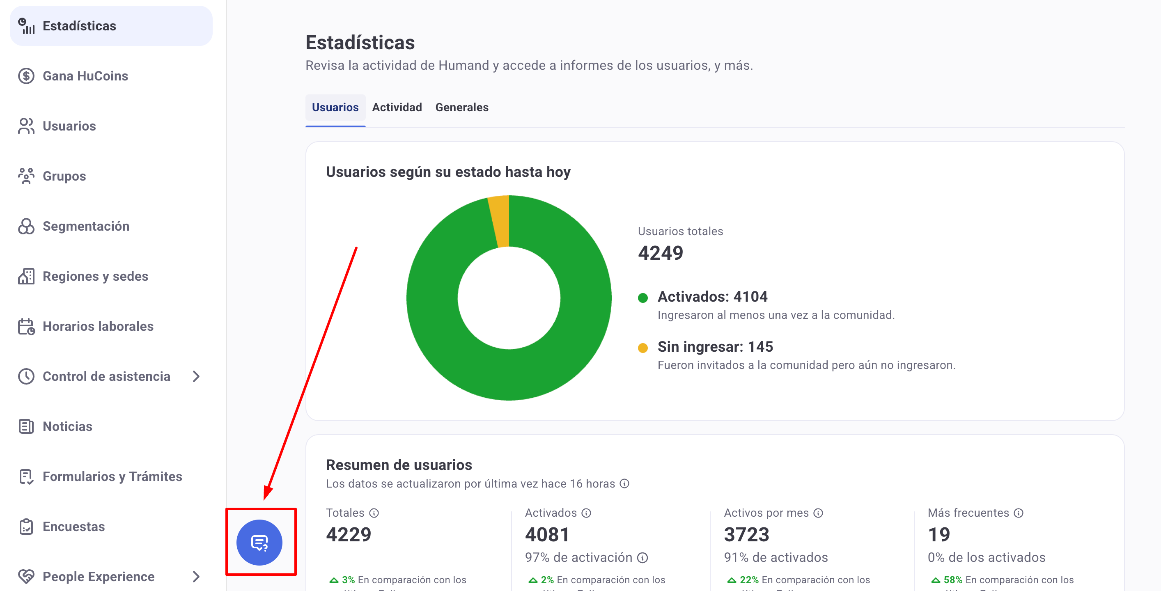1161x591 pixels.
Task: Click the Grupos people icon
Action: click(x=26, y=176)
